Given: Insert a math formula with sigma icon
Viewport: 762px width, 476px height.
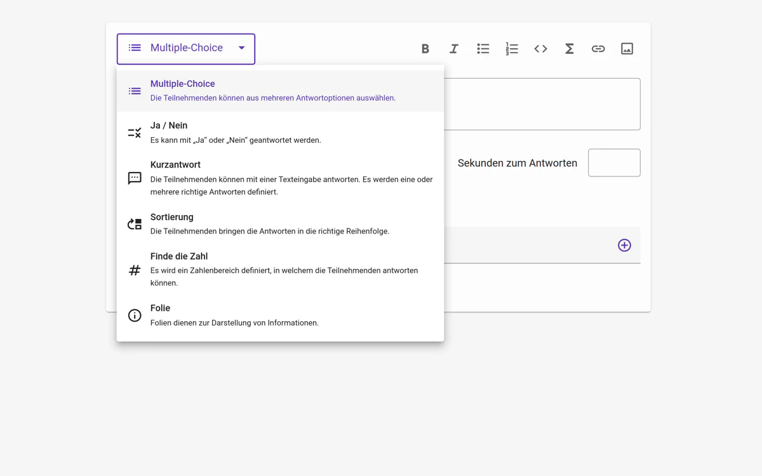Looking at the screenshot, I should pyautogui.click(x=570, y=49).
